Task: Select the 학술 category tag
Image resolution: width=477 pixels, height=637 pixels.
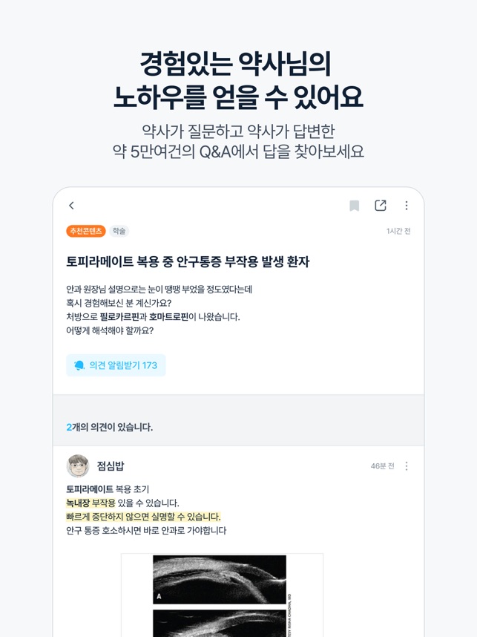Action: click(x=119, y=231)
